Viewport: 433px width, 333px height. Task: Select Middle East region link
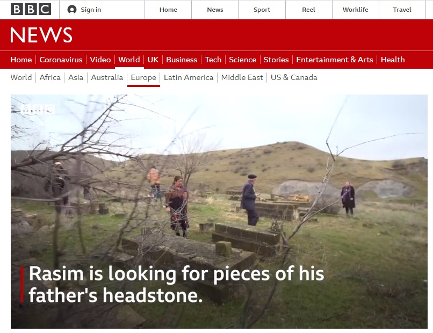pos(242,77)
